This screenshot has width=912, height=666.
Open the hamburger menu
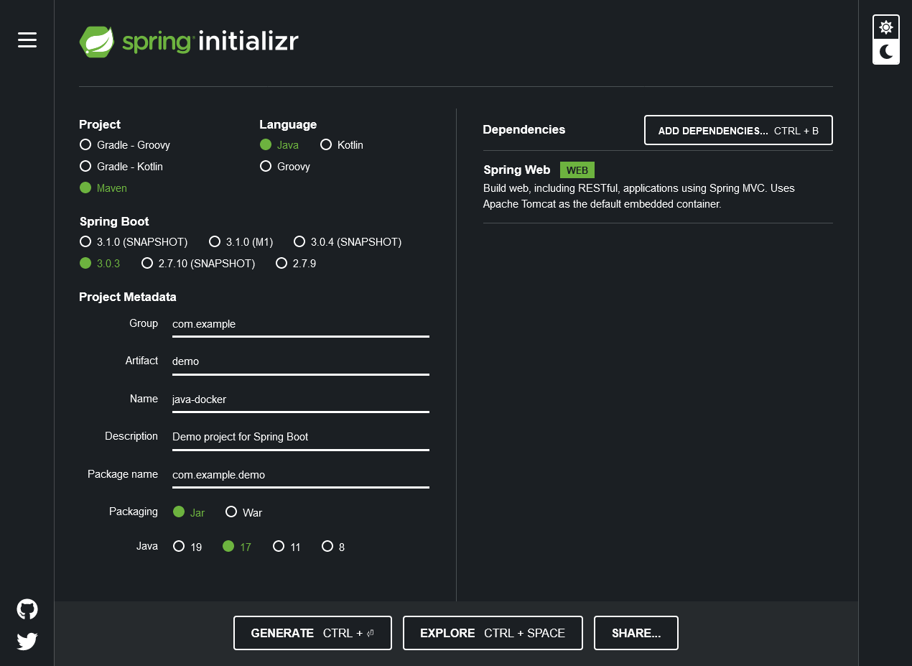[x=27, y=40]
